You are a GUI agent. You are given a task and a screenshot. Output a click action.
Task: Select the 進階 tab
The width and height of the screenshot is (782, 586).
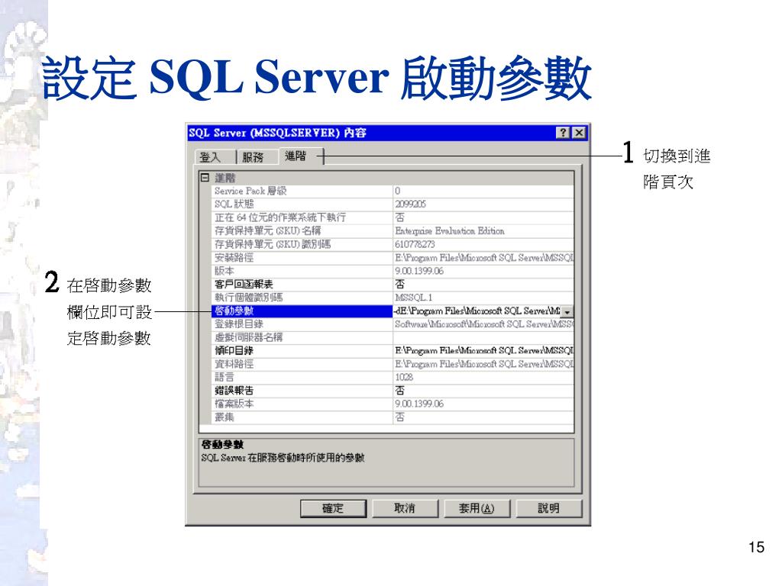pos(301,156)
